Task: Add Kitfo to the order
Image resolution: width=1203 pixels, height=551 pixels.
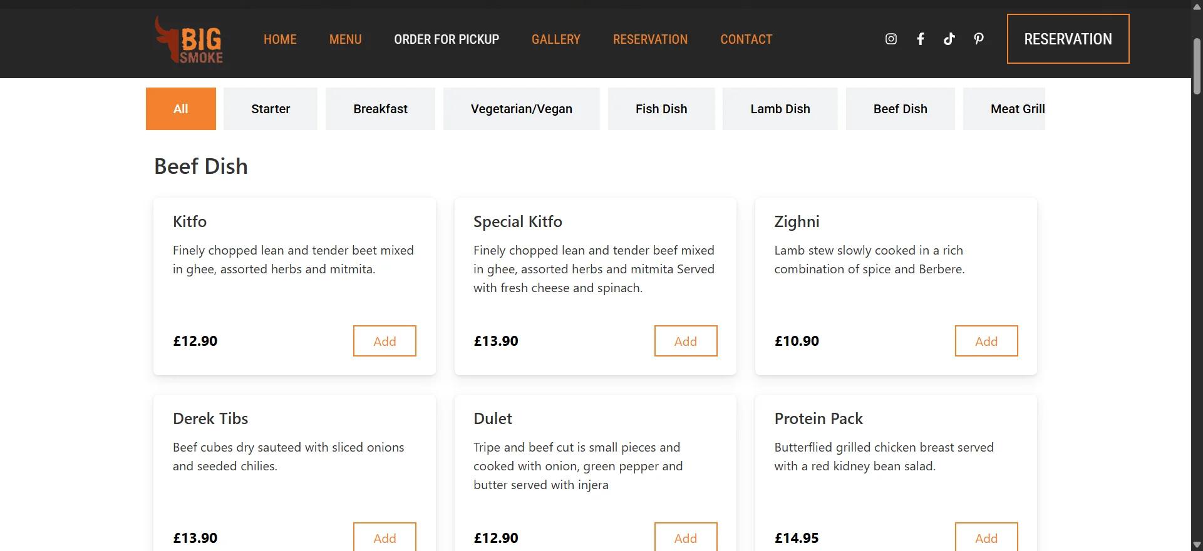Action: click(x=385, y=341)
